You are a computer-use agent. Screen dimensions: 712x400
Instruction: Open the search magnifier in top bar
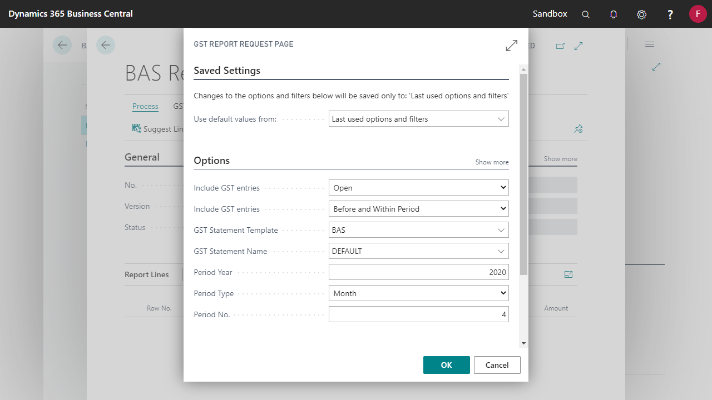pyautogui.click(x=586, y=14)
